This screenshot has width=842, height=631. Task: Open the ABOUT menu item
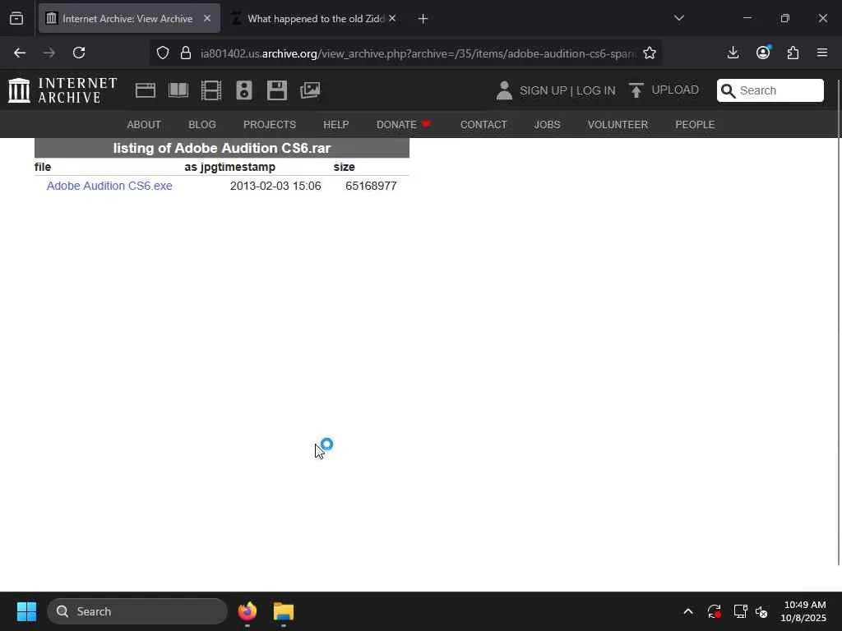(x=144, y=125)
